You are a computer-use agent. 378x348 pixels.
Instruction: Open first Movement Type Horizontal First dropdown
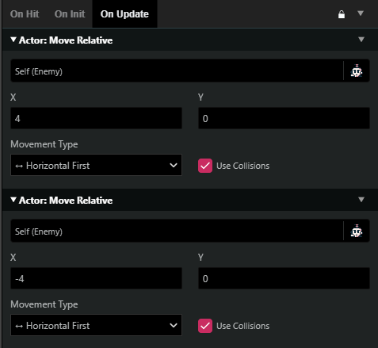tap(96, 165)
